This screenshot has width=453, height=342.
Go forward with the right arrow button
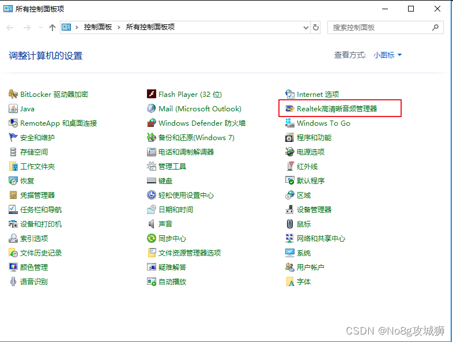point(27,28)
